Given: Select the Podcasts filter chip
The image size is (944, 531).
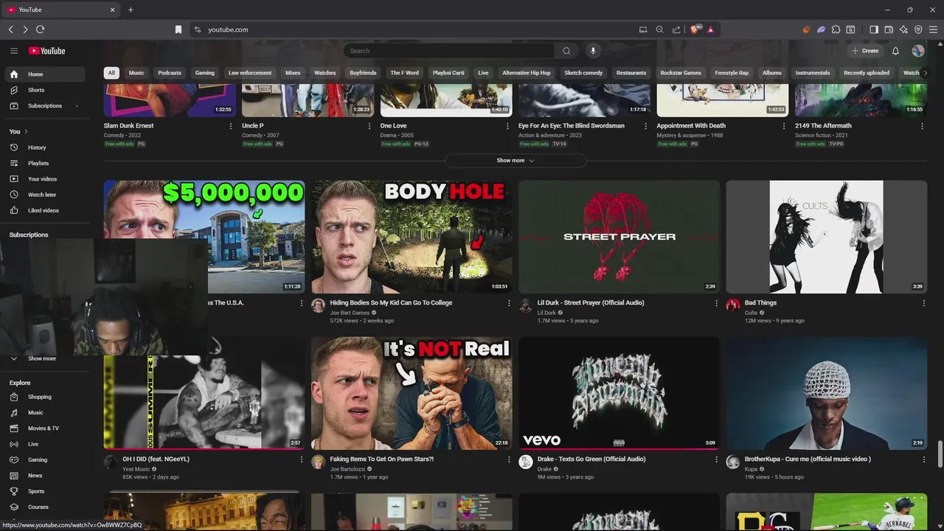Looking at the screenshot, I should click(170, 73).
